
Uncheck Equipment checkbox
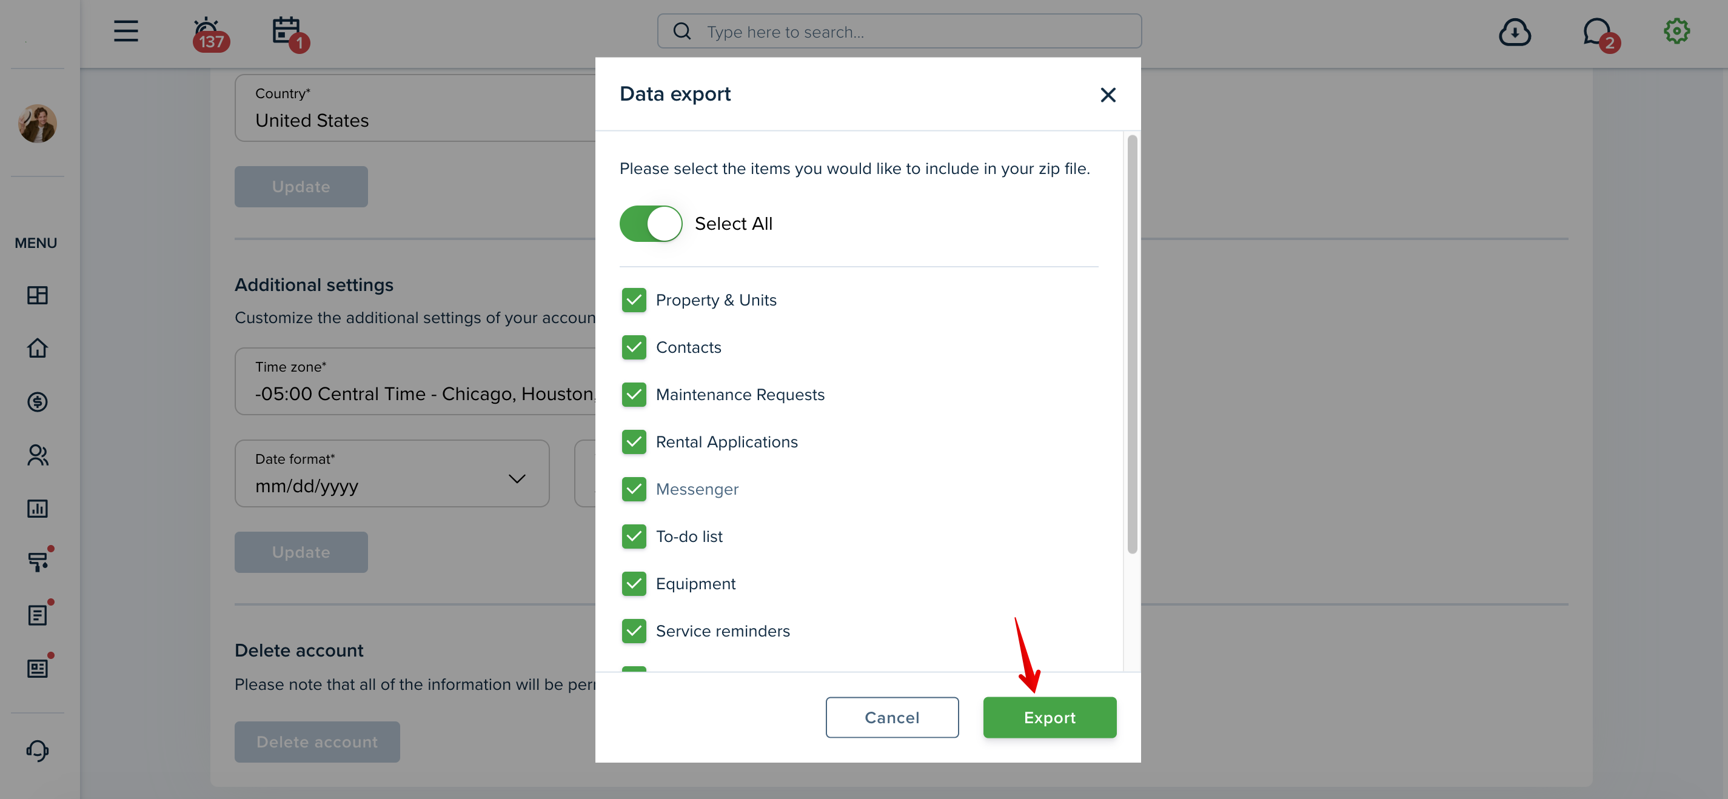(x=633, y=584)
